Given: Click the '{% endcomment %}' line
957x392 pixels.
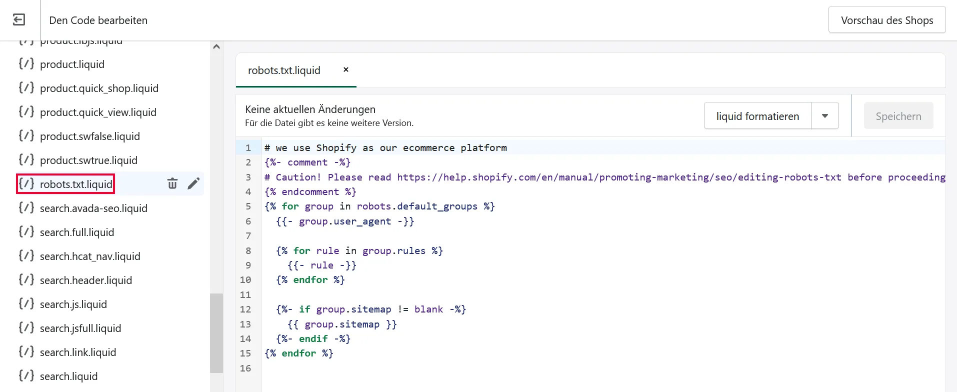Looking at the screenshot, I should click(310, 192).
